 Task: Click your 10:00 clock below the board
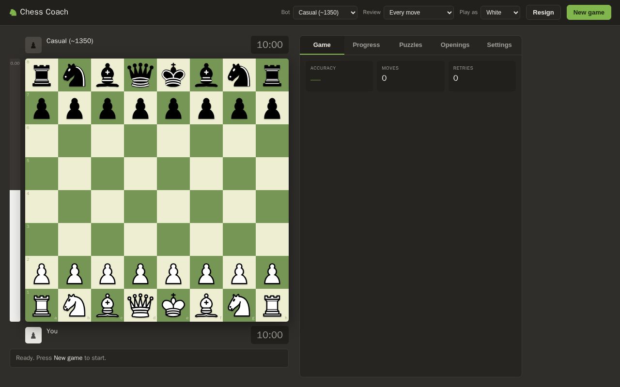[x=270, y=335]
